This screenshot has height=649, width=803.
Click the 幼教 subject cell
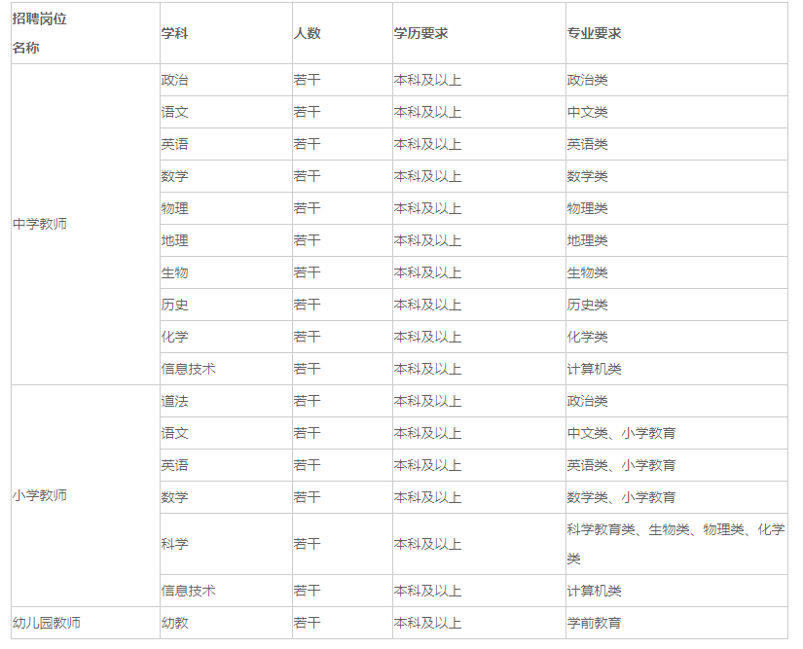(175, 623)
